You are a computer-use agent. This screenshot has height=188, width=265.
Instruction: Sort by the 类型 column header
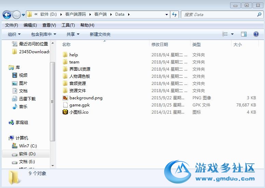(196, 44)
